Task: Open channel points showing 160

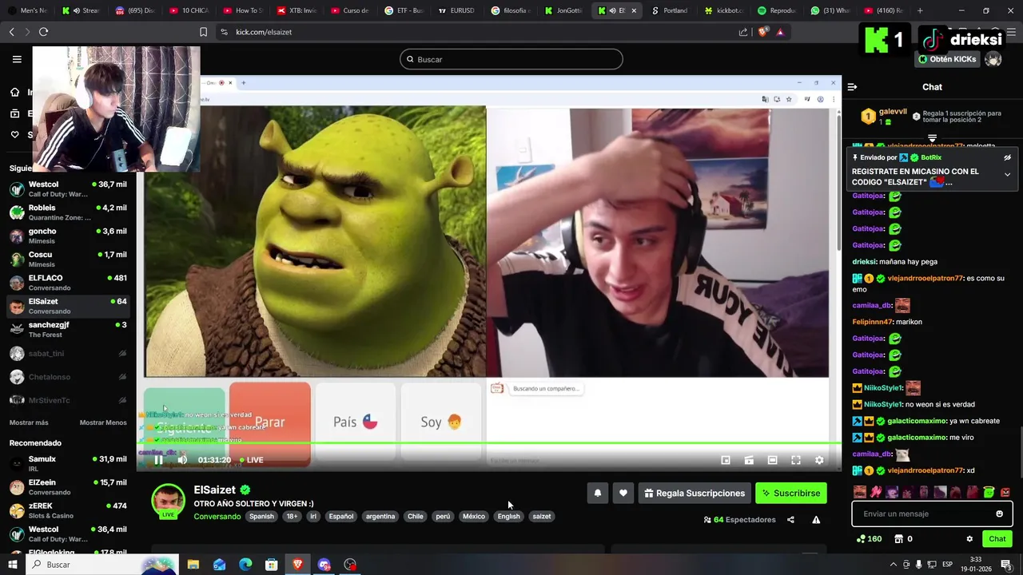Action: coord(868,539)
